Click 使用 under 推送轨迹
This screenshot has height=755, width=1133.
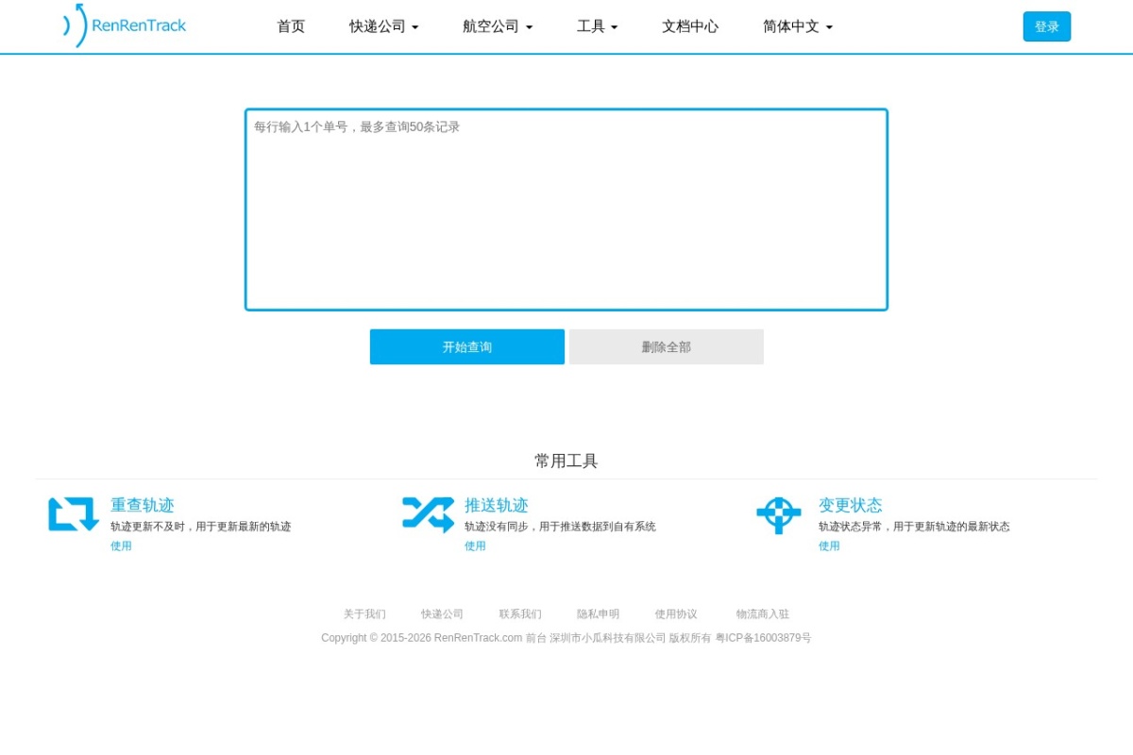[x=475, y=545]
